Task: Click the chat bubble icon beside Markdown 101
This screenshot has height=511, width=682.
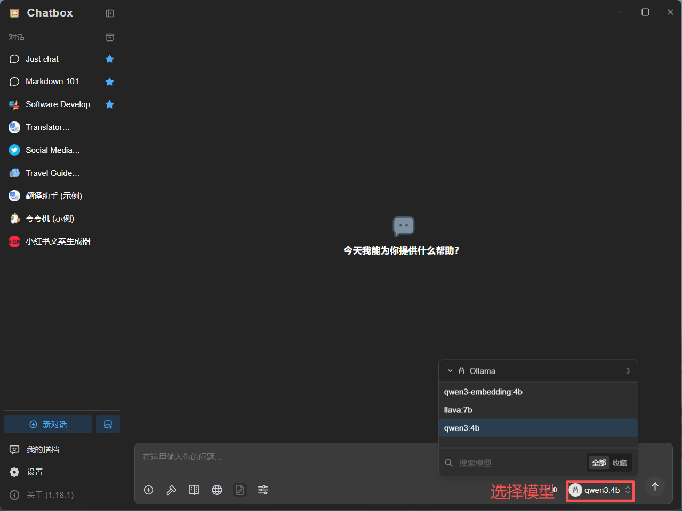Action: [14, 82]
